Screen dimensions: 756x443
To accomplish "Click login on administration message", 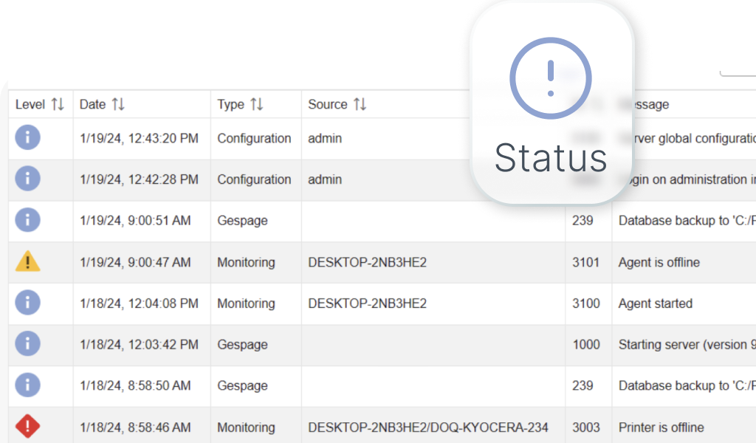I will pos(694,179).
